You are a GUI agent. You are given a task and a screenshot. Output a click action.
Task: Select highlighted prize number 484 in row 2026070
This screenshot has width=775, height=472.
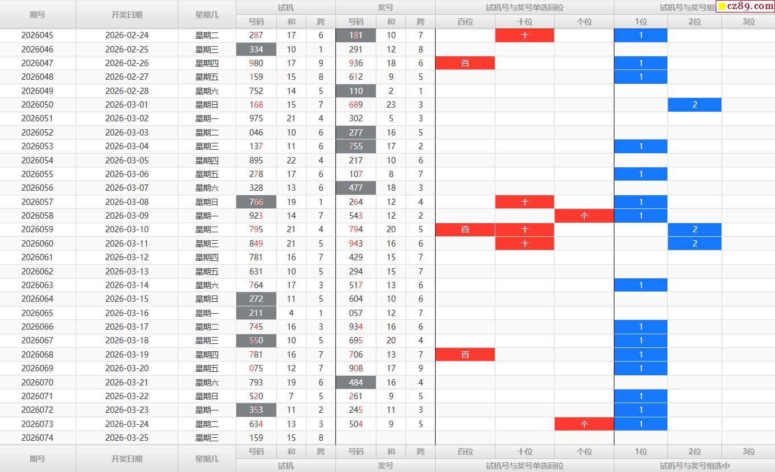356,383
